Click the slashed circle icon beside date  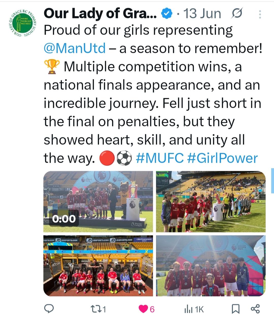point(237,13)
